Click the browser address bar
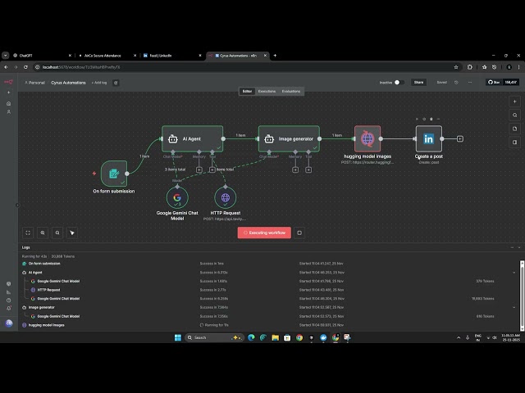Image resolution: width=525 pixels, height=393 pixels. [x=246, y=67]
